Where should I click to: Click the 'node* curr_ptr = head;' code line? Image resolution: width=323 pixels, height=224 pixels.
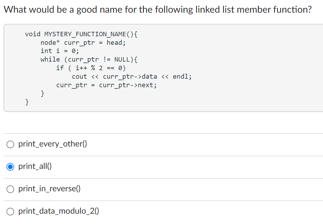(83, 43)
